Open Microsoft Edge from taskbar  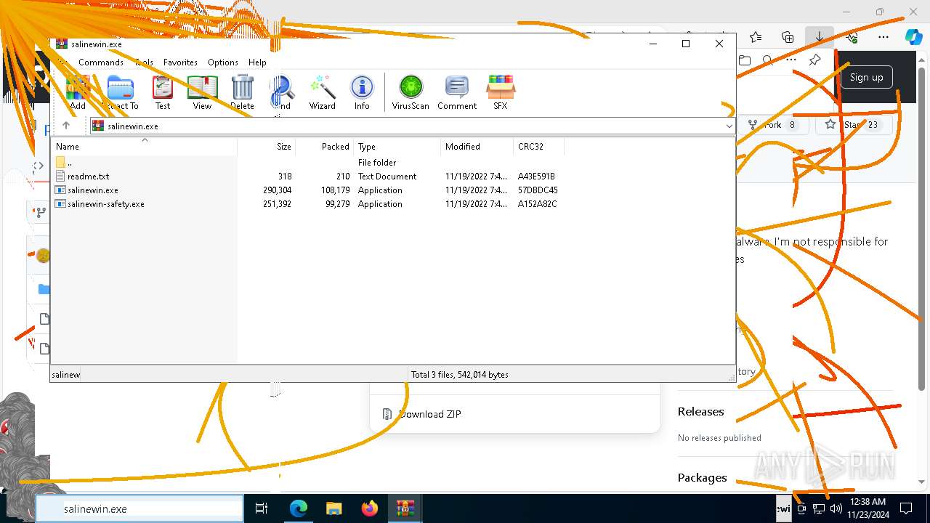click(299, 508)
